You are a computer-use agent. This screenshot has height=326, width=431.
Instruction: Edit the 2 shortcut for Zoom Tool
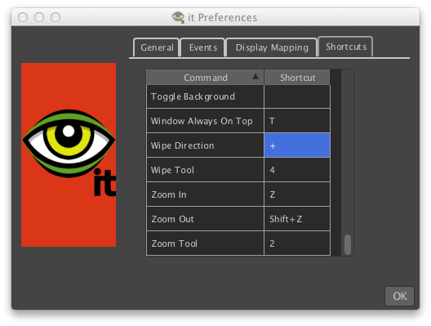[297, 243]
